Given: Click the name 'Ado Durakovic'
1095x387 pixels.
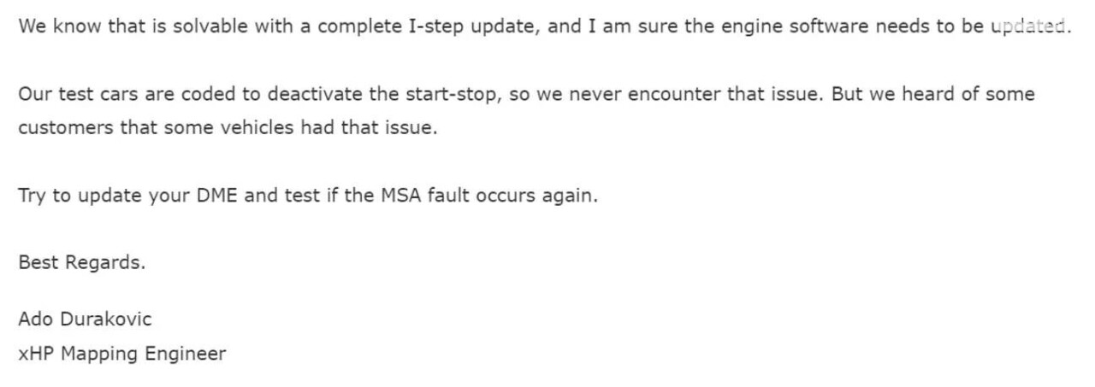Looking at the screenshot, I should click(x=85, y=320).
